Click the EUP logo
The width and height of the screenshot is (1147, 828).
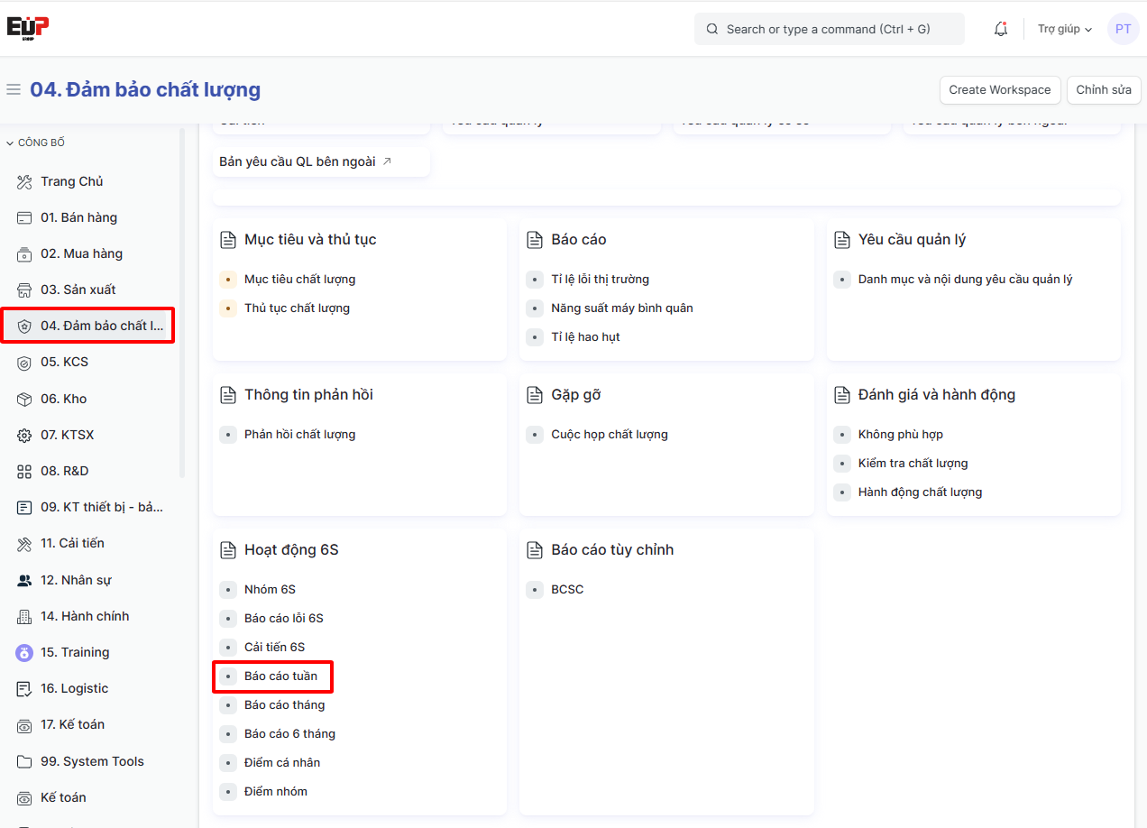[x=28, y=28]
